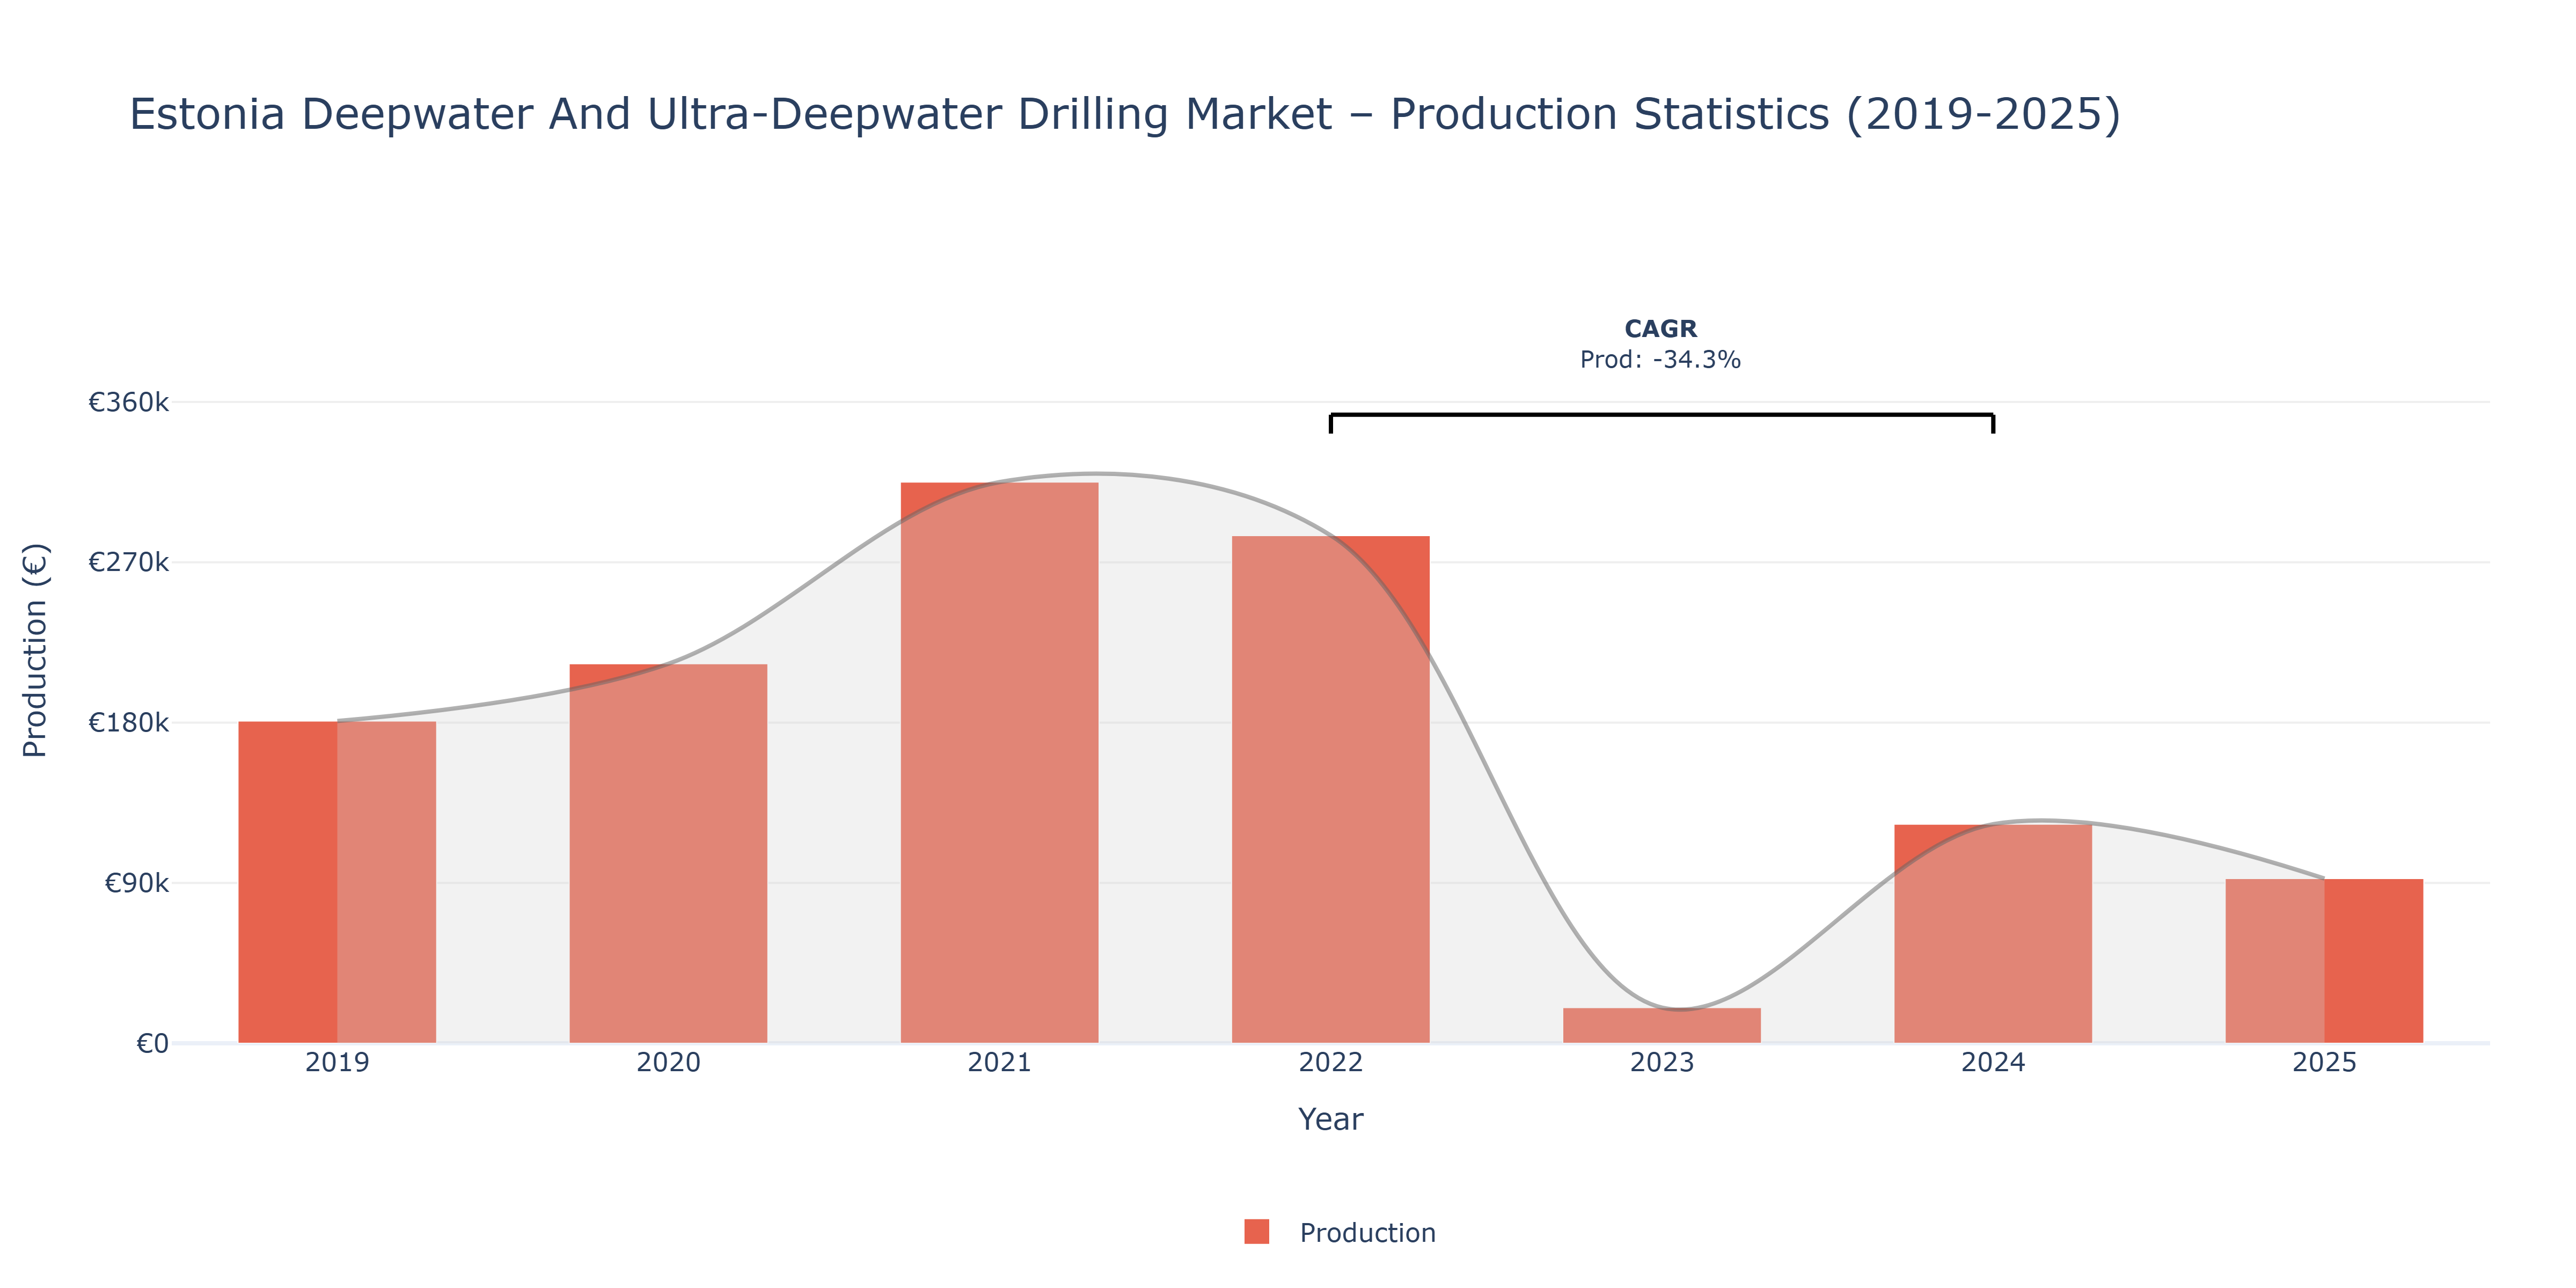Click the Production (€) axis title
The height and width of the screenshot is (1288, 2576).
point(35,650)
